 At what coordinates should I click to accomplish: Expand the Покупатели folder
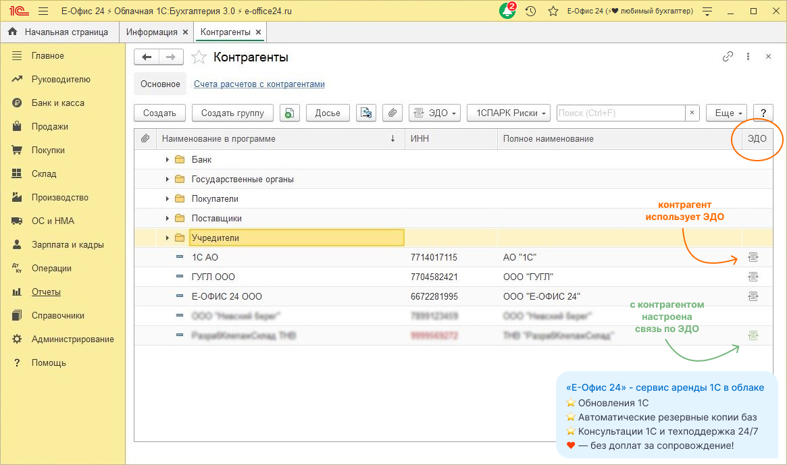167,198
